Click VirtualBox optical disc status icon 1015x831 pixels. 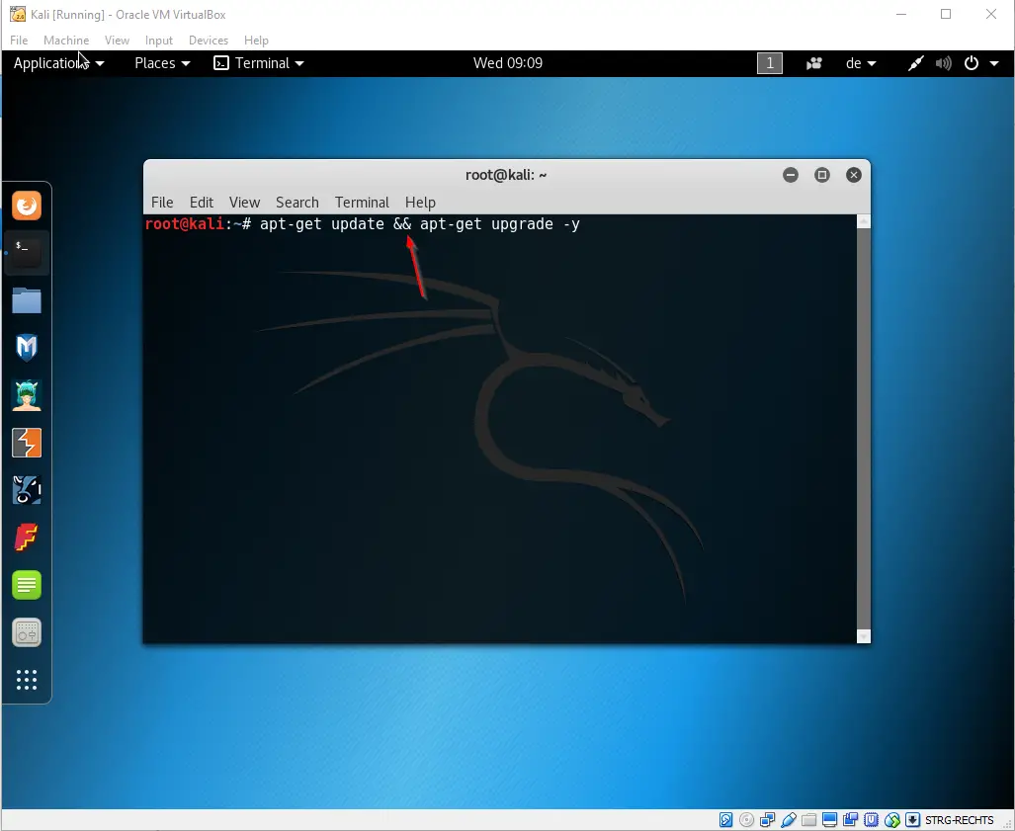coord(746,820)
